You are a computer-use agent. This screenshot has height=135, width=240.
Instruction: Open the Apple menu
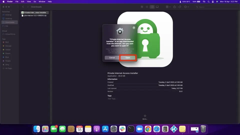3,1
